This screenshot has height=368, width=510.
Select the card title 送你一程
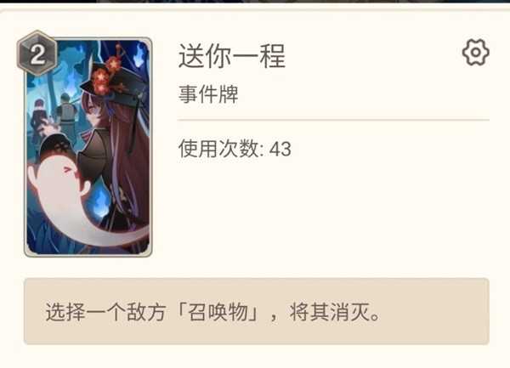(x=232, y=56)
